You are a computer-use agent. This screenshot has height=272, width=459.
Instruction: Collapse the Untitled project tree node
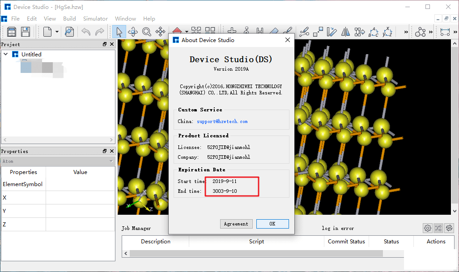click(5, 54)
